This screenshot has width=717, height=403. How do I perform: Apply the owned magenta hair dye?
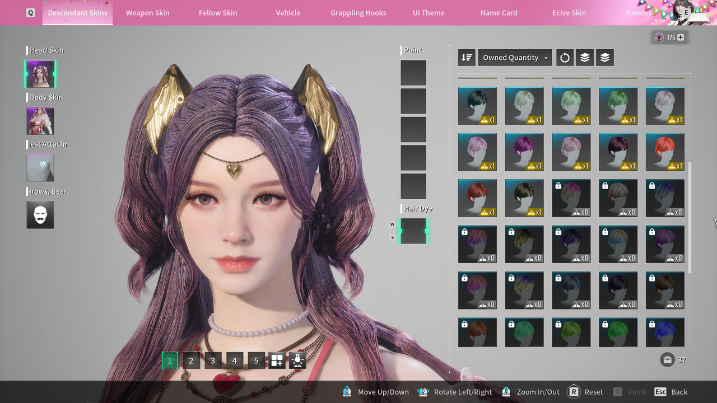tap(524, 152)
